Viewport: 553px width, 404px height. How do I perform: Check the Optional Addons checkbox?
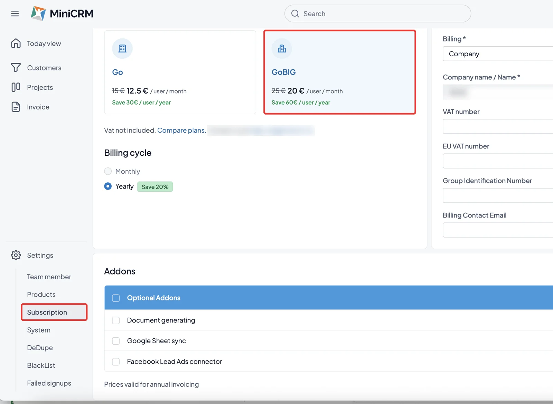[x=116, y=298]
